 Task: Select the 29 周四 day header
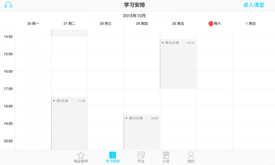[142, 23]
